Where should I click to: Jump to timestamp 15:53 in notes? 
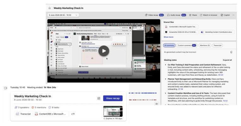click(x=225, y=101)
